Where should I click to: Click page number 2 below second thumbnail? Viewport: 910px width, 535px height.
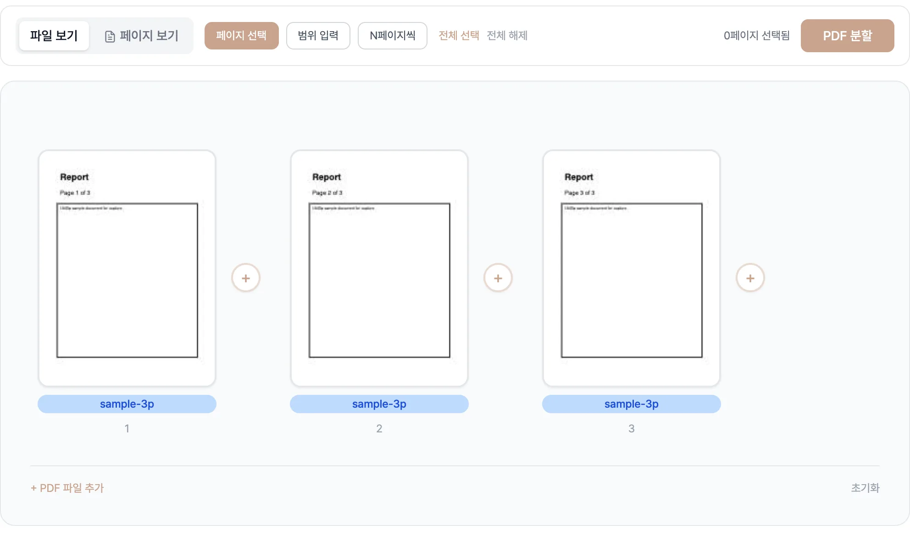coord(379,429)
